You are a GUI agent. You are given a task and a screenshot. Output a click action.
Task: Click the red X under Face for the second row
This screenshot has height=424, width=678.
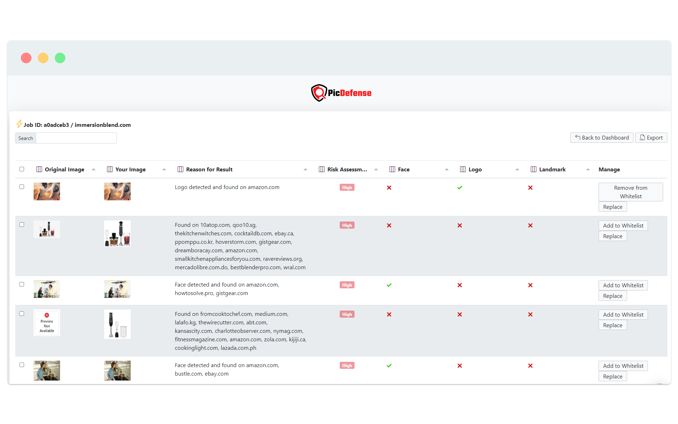point(389,225)
